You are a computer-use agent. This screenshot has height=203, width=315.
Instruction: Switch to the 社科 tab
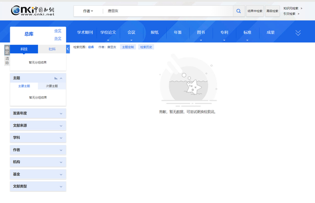point(52,49)
